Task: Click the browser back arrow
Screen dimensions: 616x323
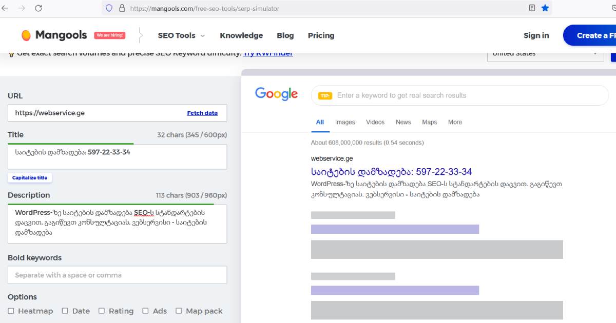Action: [x=5, y=8]
